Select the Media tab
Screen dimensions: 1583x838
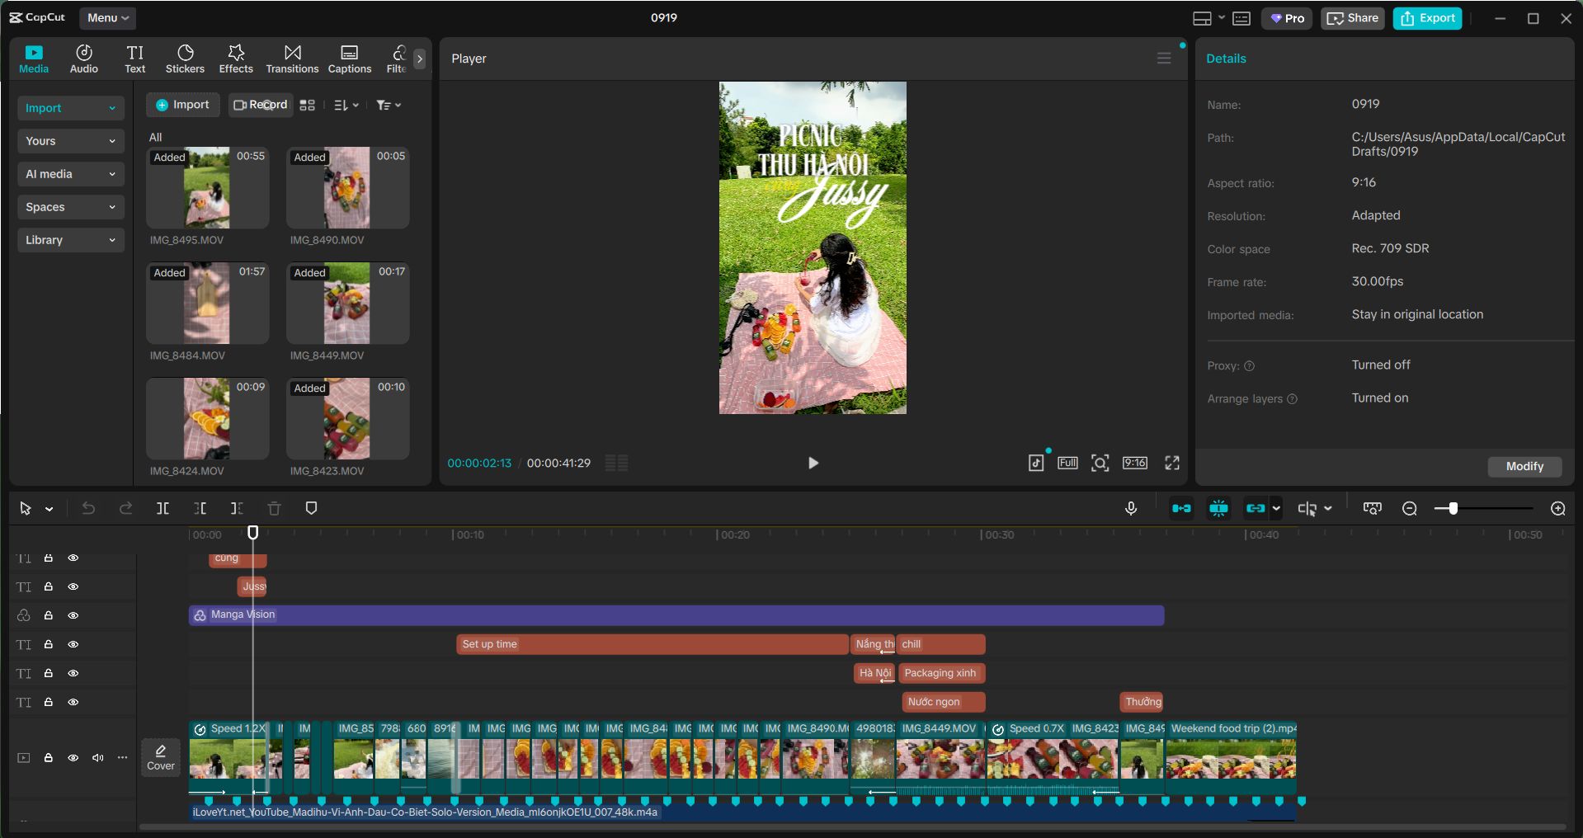point(34,59)
